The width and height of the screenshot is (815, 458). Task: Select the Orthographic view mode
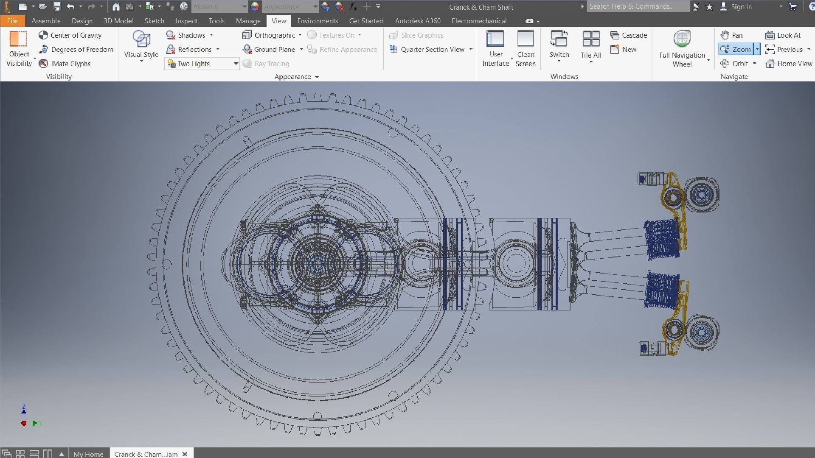[x=269, y=35]
